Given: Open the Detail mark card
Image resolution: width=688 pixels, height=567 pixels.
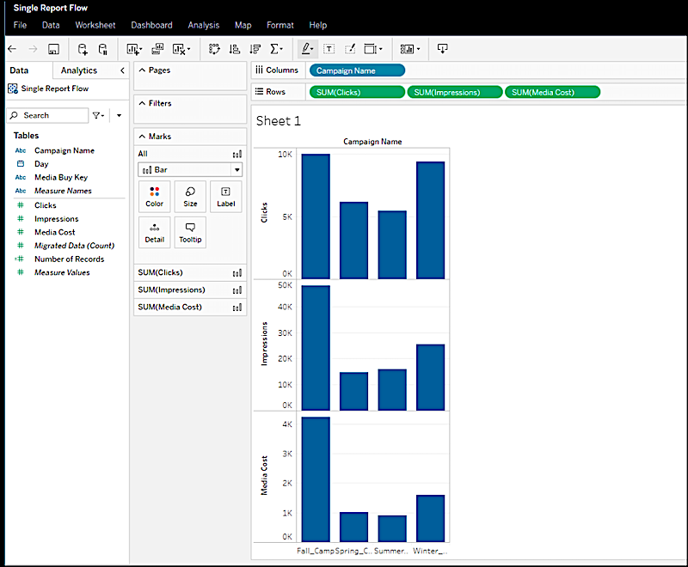Looking at the screenshot, I should 155,233.
